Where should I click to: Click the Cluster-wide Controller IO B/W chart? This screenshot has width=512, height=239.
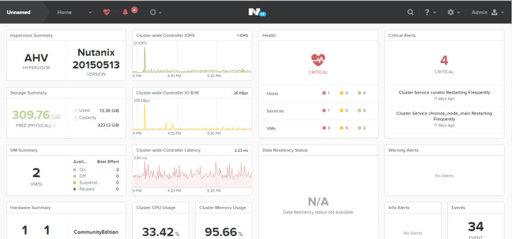[x=192, y=117]
